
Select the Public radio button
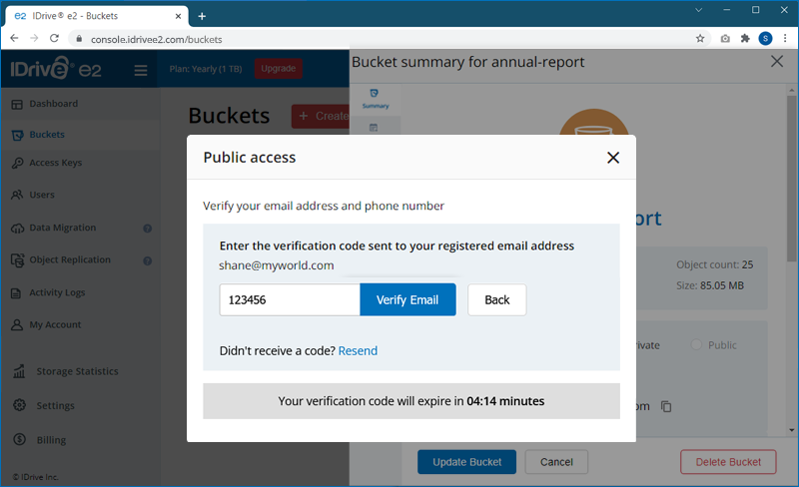(x=697, y=345)
